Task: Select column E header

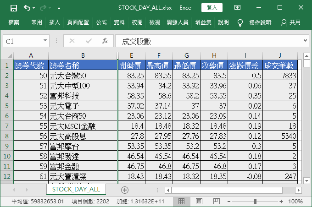Action: pyautogui.click(x=132, y=55)
